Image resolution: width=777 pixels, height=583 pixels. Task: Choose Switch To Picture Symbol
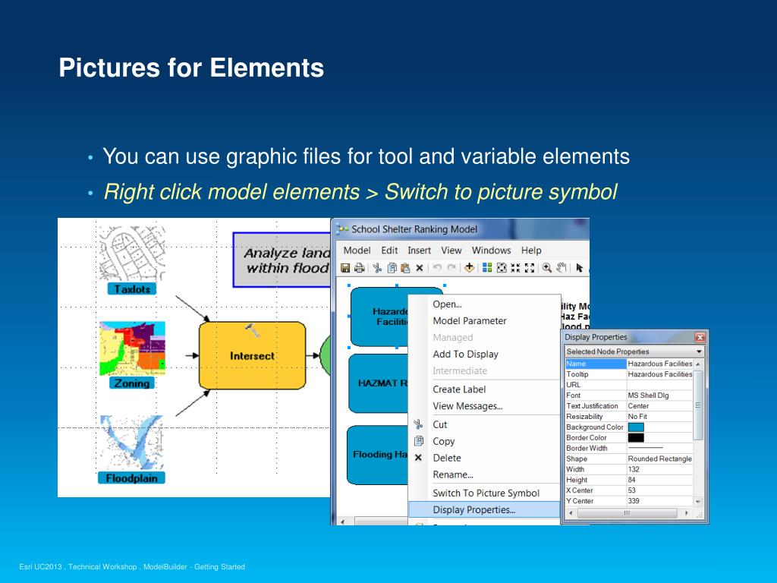(486, 493)
